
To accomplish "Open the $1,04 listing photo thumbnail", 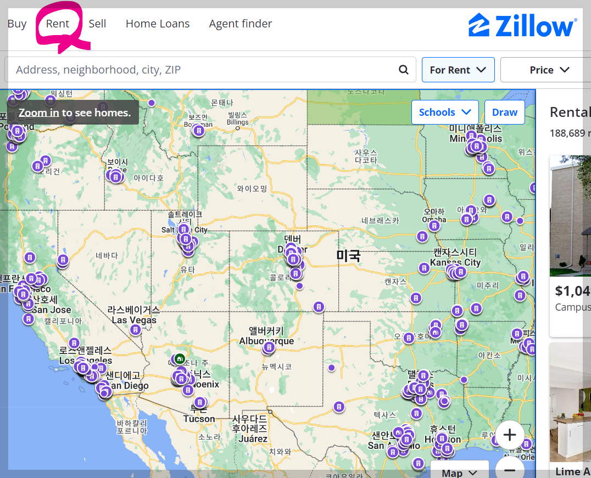I will pos(570,216).
